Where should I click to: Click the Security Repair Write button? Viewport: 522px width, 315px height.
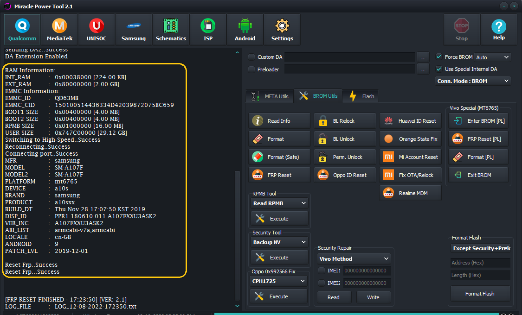click(x=373, y=297)
